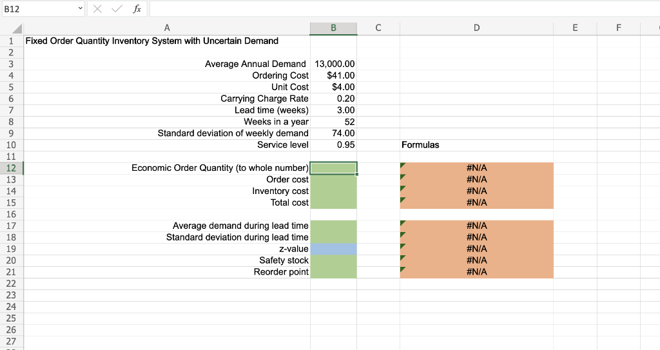Click the #N/A cell in Order cost row
This screenshot has width=660, height=350.
tap(476, 180)
